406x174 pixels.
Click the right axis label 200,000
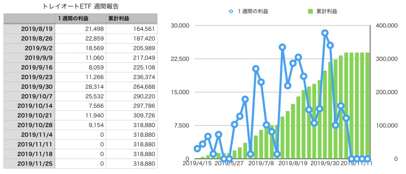point(386,92)
